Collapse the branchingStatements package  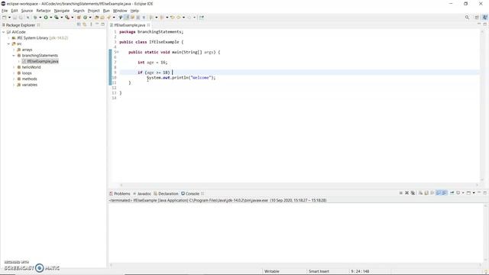coord(14,56)
